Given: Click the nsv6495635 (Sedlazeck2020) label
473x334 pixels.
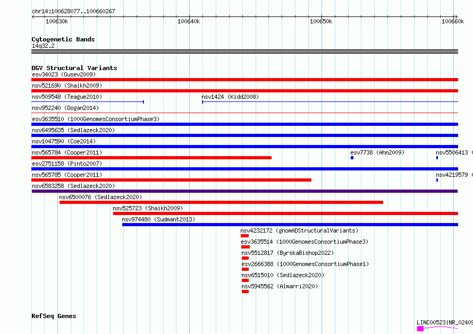Looking at the screenshot, I should (x=73, y=130).
